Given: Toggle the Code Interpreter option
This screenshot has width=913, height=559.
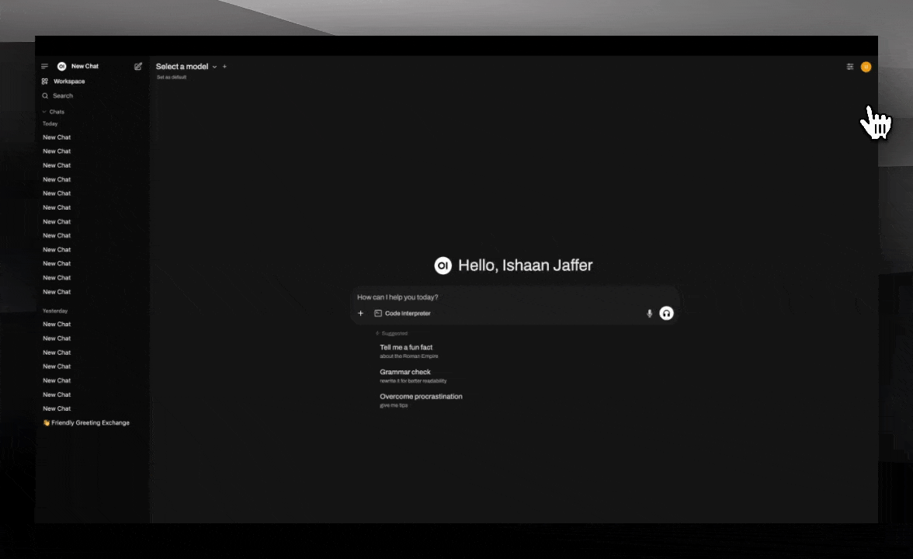Looking at the screenshot, I should pos(402,314).
